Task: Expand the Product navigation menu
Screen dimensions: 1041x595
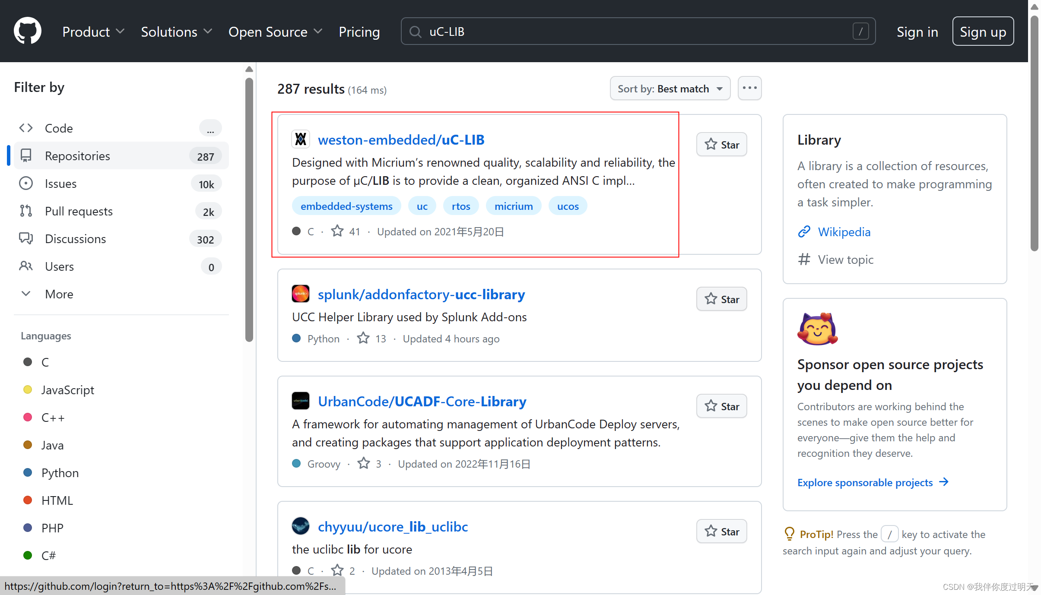Action: coord(93,32)
